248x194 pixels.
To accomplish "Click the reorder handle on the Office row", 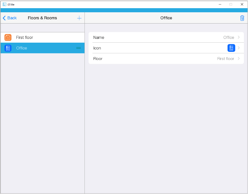I will (x=79, y=48).
